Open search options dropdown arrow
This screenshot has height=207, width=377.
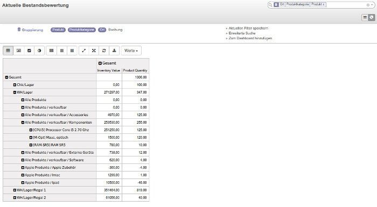coord(372,5)
